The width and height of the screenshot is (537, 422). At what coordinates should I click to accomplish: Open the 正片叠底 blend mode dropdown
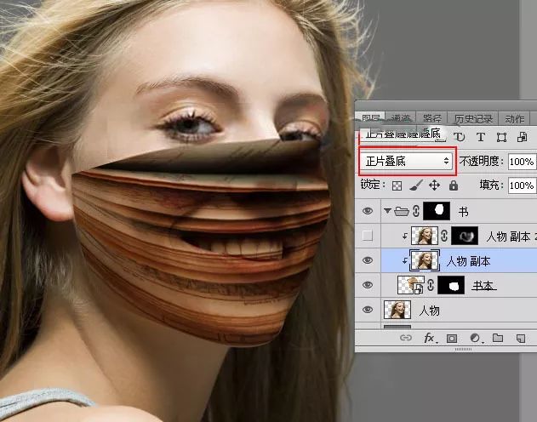coord(407,161)
